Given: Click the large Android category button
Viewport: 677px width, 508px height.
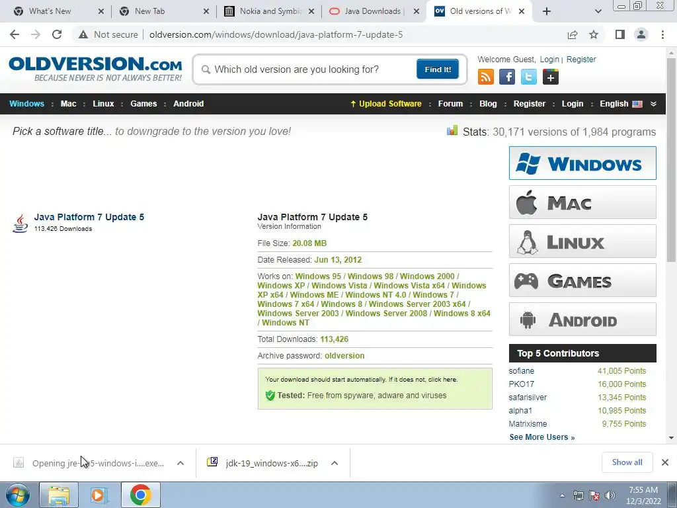Looking at the screenshot, I should click(582, 319).
